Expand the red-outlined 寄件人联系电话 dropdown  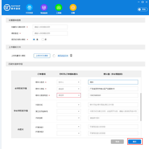point(69,95)
